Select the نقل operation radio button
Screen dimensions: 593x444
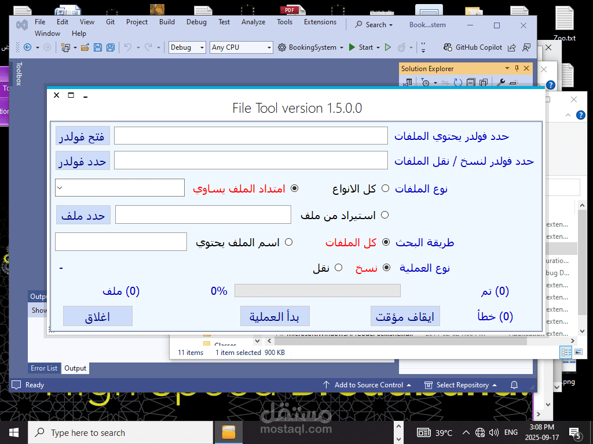[x=338, y=268]
